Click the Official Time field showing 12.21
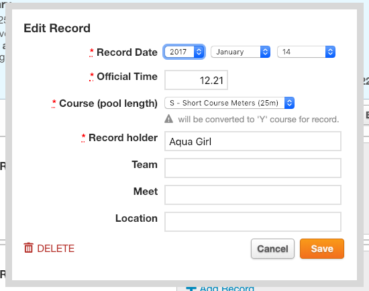The height and width of the screenshot is (291, 369). click(196, 80)
